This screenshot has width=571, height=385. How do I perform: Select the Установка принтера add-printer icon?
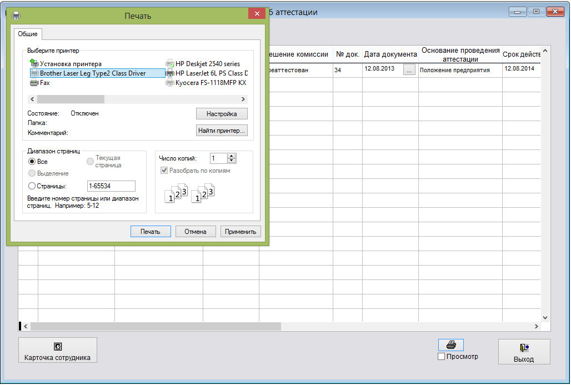(x=34, y=64)
